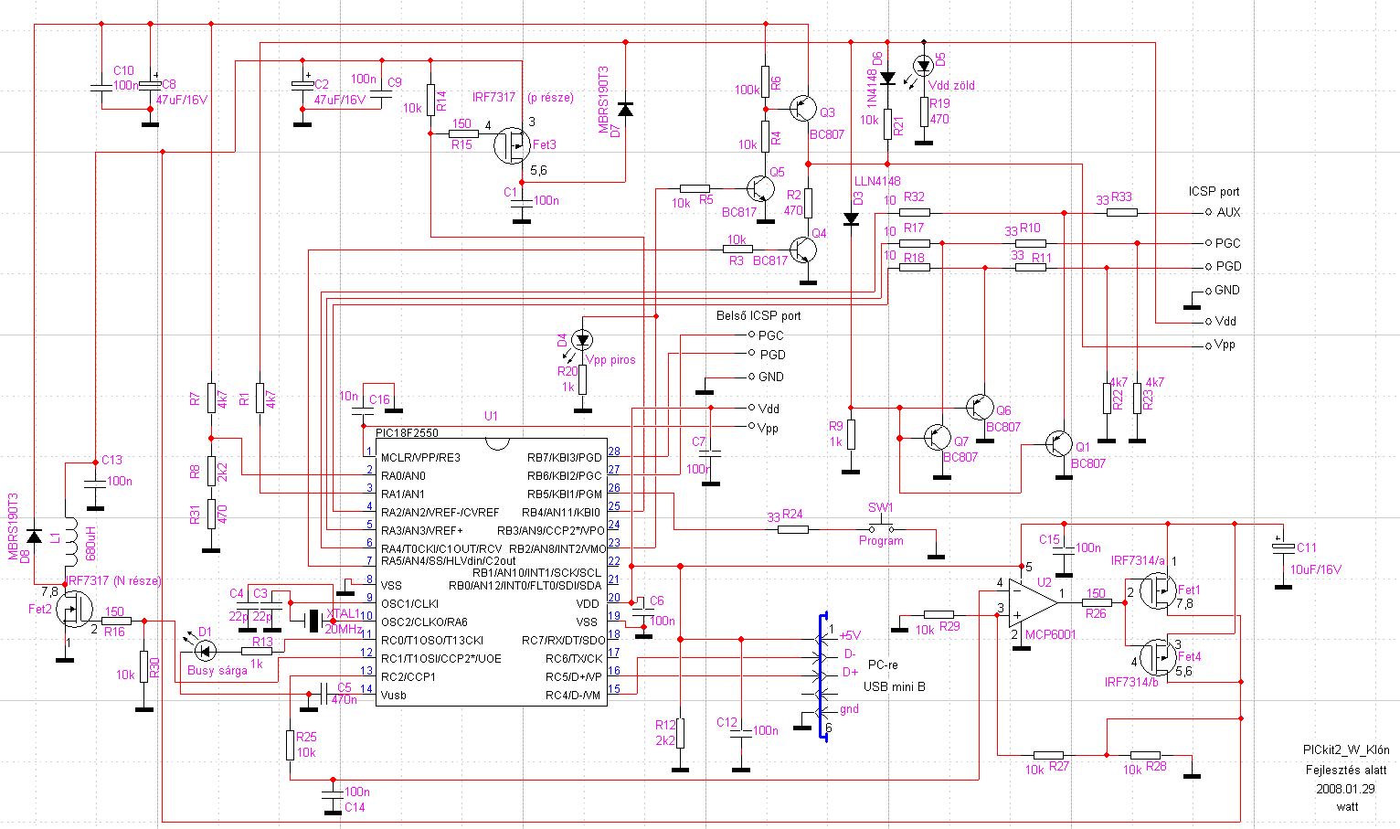This screenshot has width=1400, height=829.
Task: Click the ICSP port AUX terminal
Action: point(1209,212)
